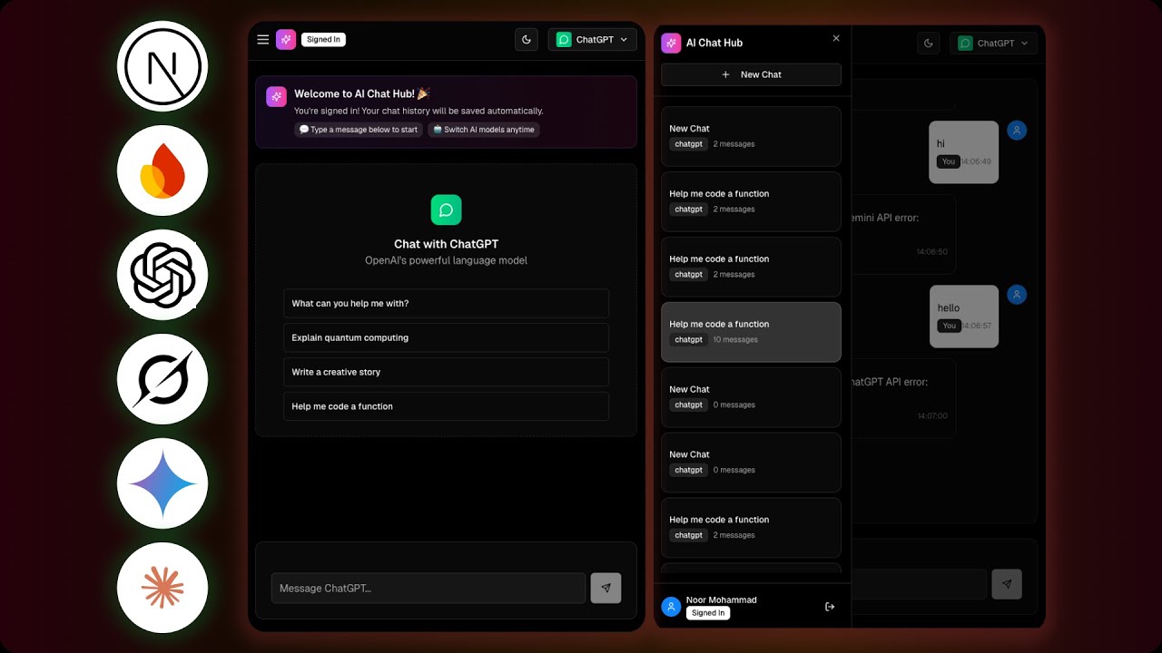Click the Signed In badge in left header

click(x=323, y=39)
